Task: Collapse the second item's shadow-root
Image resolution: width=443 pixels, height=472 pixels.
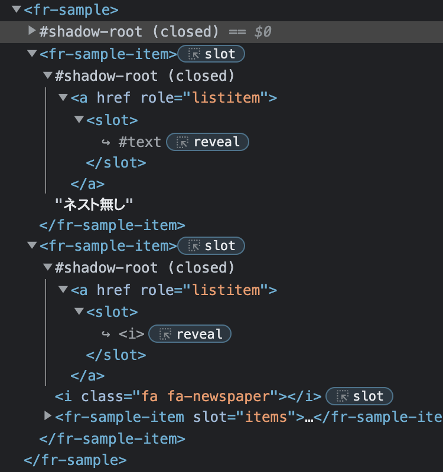Action: (48, 267)
